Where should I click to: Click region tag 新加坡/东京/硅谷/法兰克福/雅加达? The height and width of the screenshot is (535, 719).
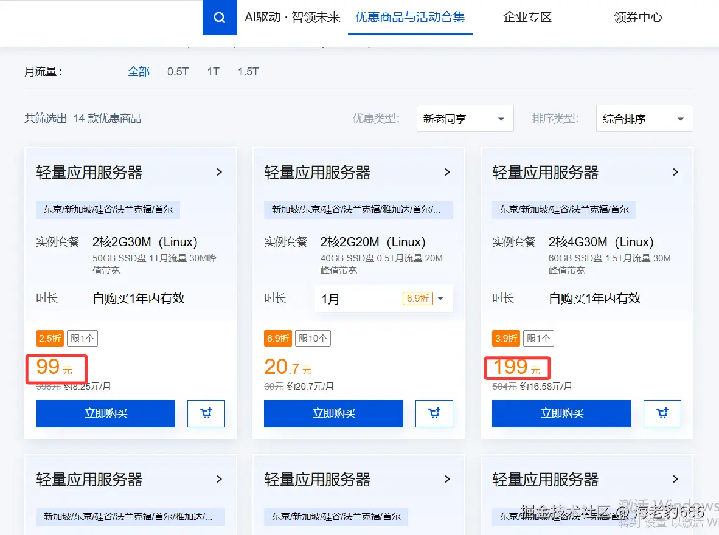pos(358,210)
